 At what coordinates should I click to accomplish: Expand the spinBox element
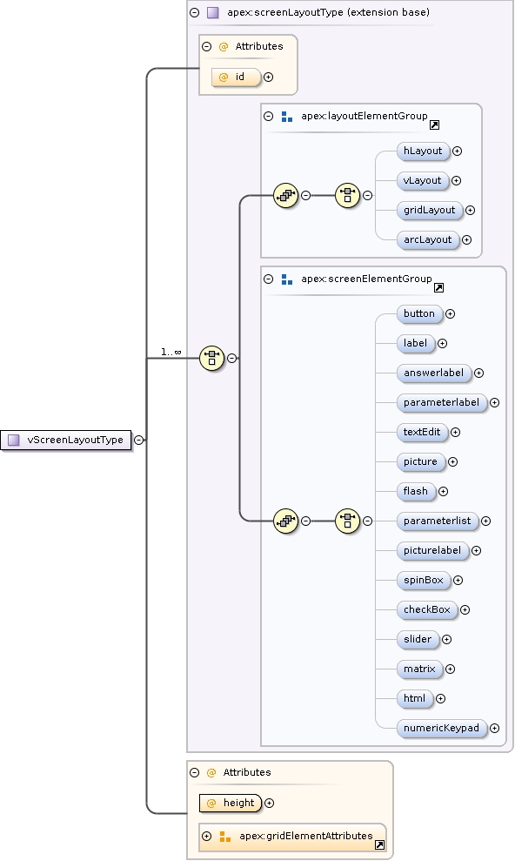click(458, 581)
